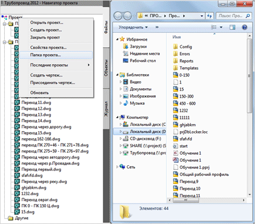Click the drawing icon beside 15.dwg
The image size is (255, 224).
pos(17,212)
